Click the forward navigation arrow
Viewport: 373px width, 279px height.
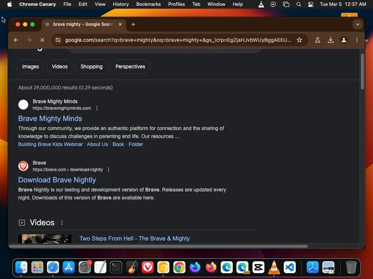[29, 40]
